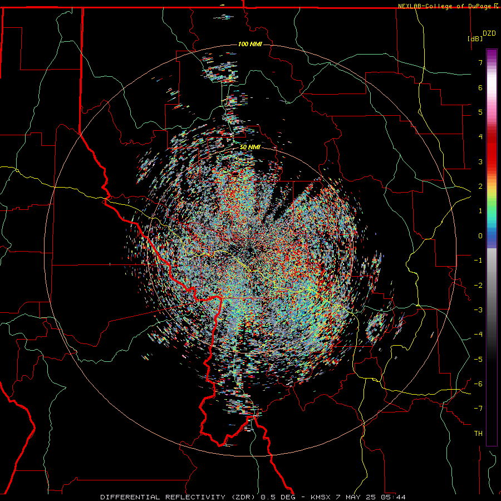This screenshot has height=501, width=501.
Task: Click the 6 value on color scale
Action: (480, 87)
